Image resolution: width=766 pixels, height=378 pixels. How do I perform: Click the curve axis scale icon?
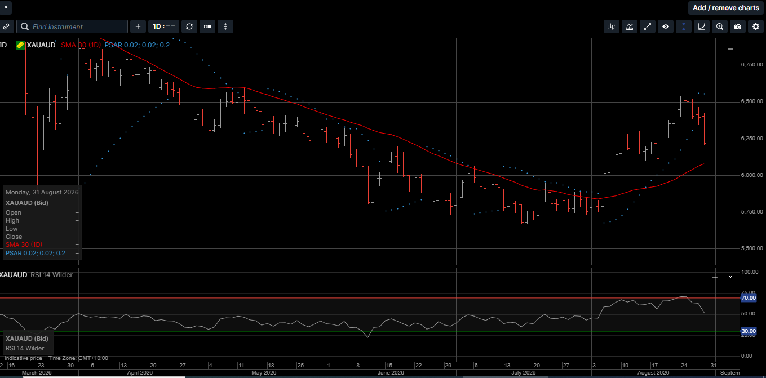[x=702, y=26]
